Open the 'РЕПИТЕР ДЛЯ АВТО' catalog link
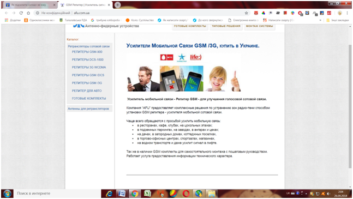353x199 pixels. pos(87,91)
